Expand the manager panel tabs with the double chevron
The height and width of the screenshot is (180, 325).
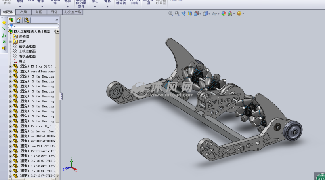[x=57, y=20]
